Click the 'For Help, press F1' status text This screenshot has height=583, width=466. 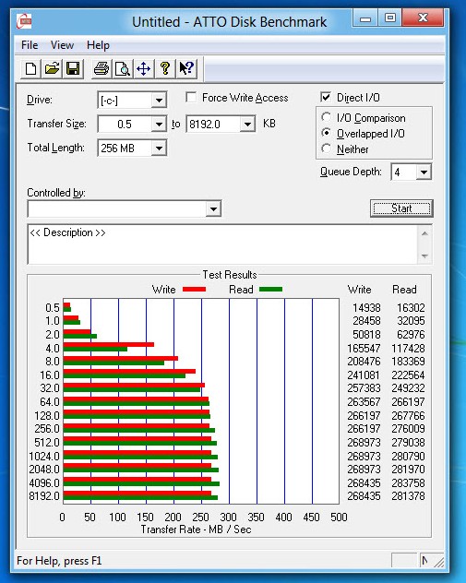59,561
